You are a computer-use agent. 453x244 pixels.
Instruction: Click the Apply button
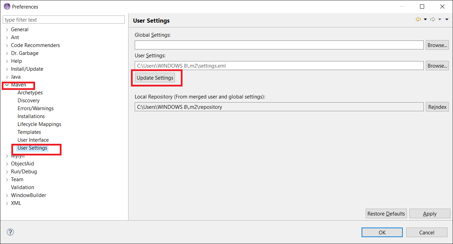tap(430, 213)
